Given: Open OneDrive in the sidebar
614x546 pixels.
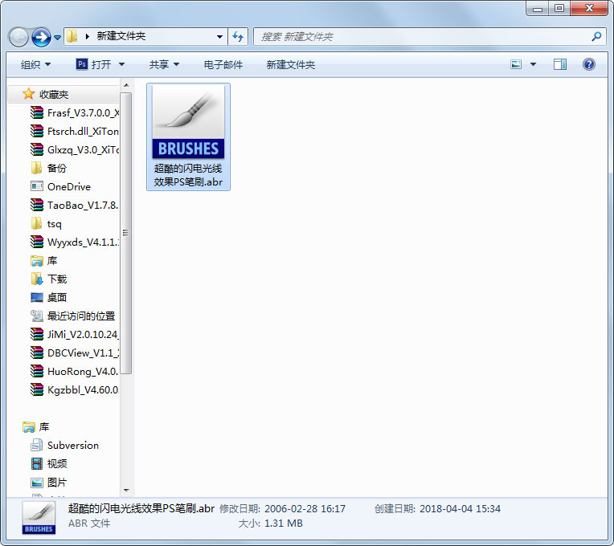Looking at the screenshot, I should tap(61, 186).
